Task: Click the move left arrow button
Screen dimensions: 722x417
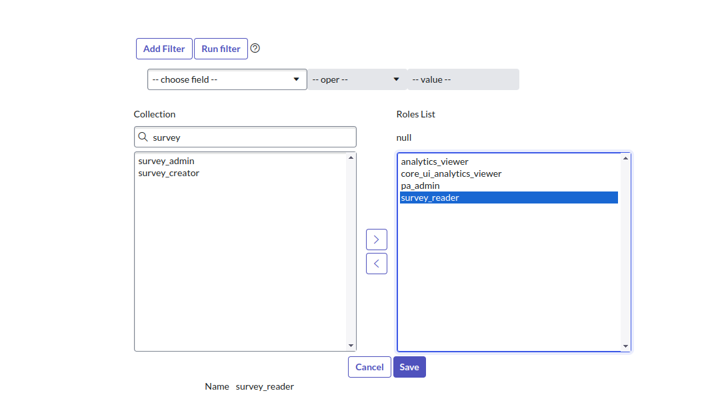Action: click(x=377, y=264)
